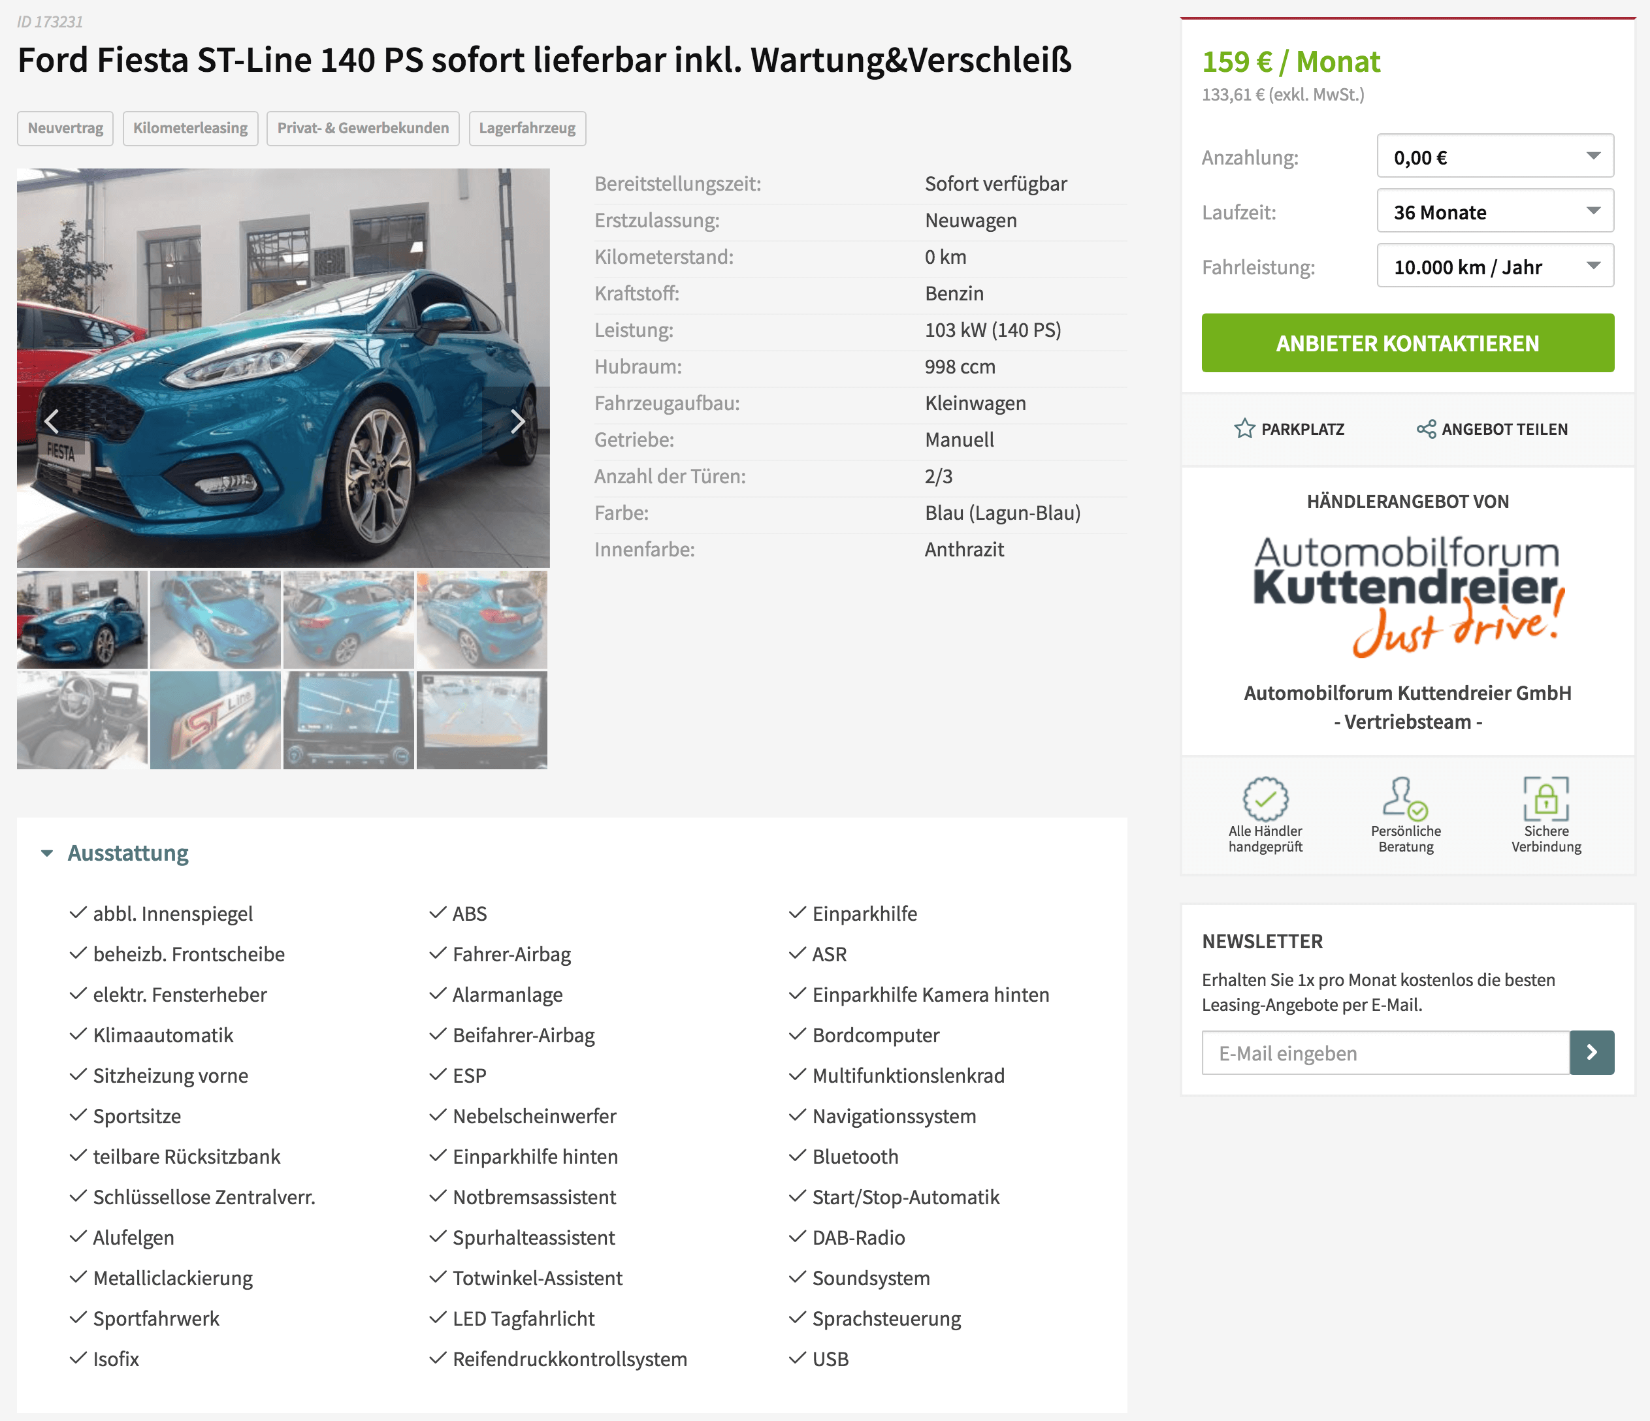Select the rear camera view thumbnail

[x=482, y=720]
